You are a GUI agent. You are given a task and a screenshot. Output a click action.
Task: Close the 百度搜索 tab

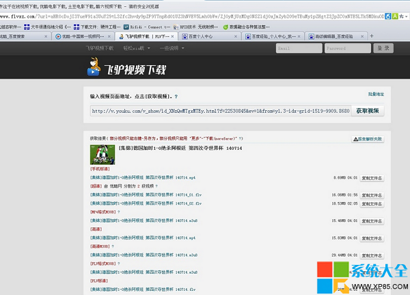(46, 36)
